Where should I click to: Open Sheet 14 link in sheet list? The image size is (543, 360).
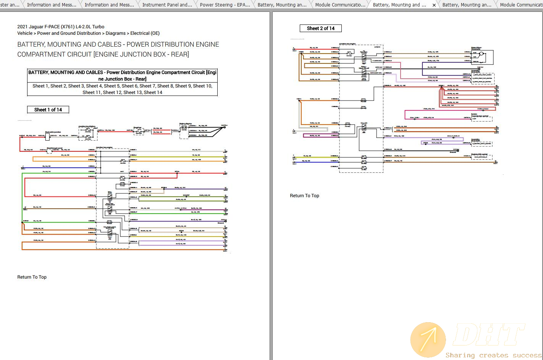[153, 92]
